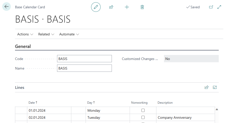Open the Automate dropdown
The image size is (231, 123).
click(69, 34)
